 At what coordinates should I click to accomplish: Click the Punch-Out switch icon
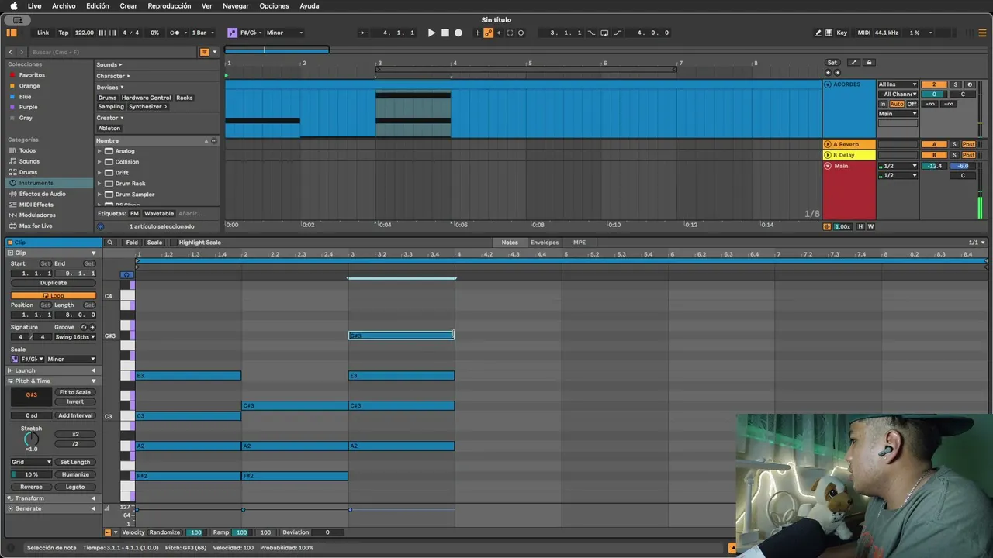(x=618, y=33)
